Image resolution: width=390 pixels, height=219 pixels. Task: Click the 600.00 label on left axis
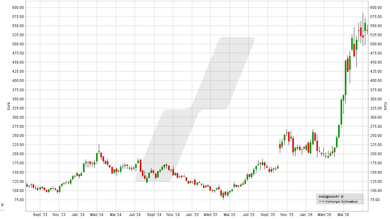coord(18,7)
